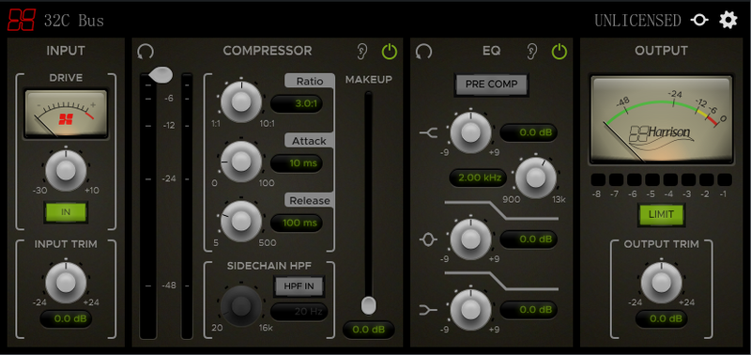Click the Output Trim 0.0 dB field
The image size is (751, 355).
(x=661, y=319)
